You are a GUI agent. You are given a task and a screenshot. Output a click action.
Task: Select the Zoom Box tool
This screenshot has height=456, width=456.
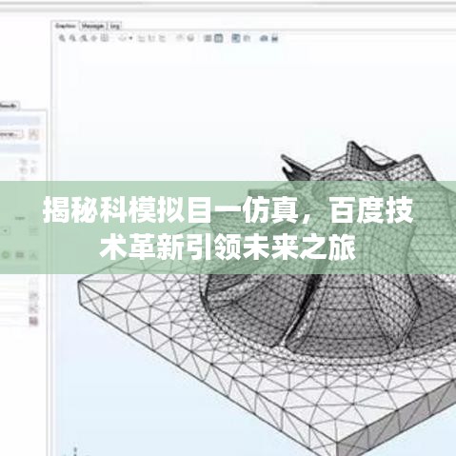coord(83,38)
